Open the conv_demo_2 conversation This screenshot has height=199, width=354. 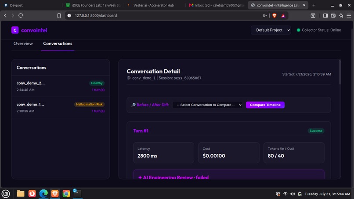pos(61,86)
